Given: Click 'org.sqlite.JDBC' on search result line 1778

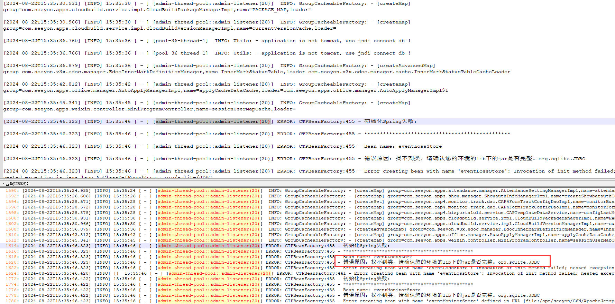Looking at the screenshot, I should [x=519, y=295].
